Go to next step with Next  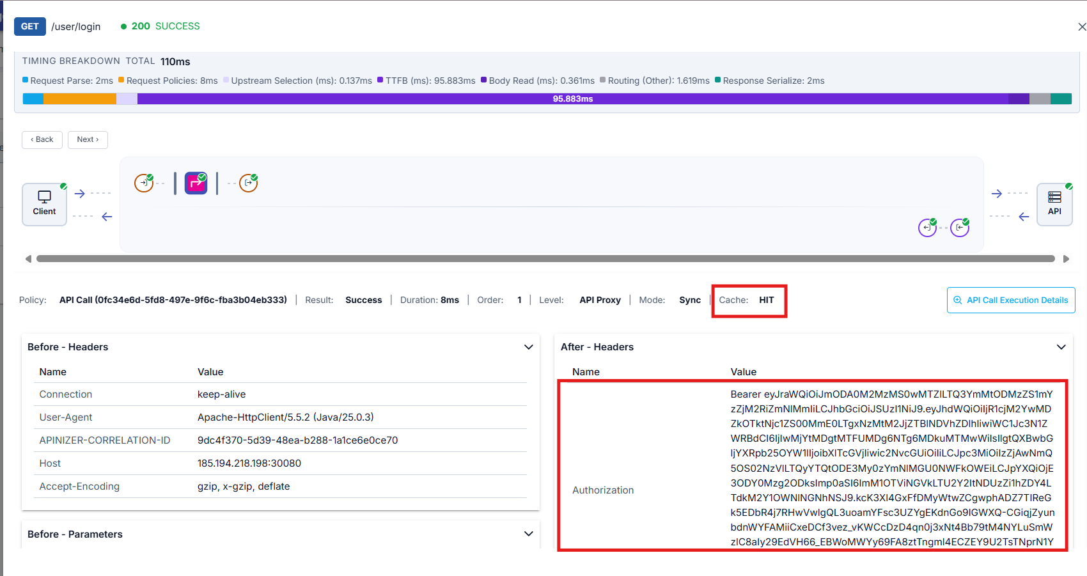click(88, 139)
